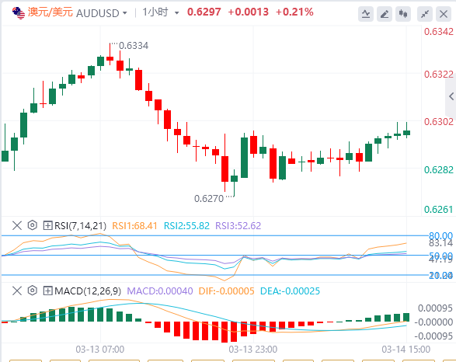Click the DIF:-0.00005 value
Viewport: 456px width, 362px height.
(226, 291)
